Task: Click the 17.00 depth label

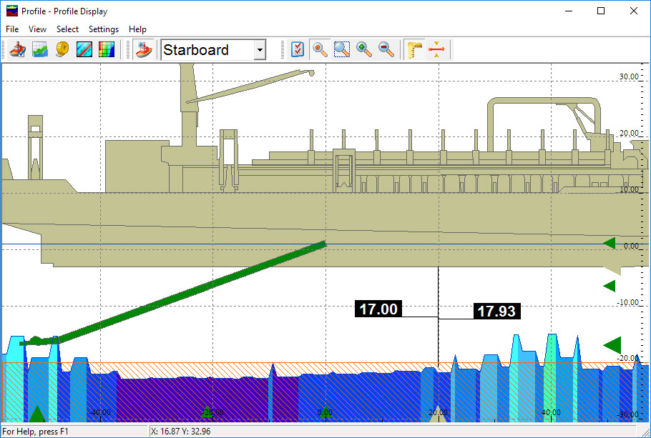Action: pos(378,309)
